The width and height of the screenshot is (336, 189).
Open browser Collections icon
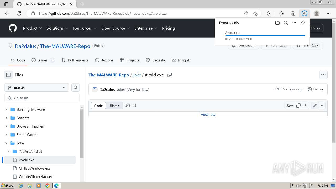293,13
